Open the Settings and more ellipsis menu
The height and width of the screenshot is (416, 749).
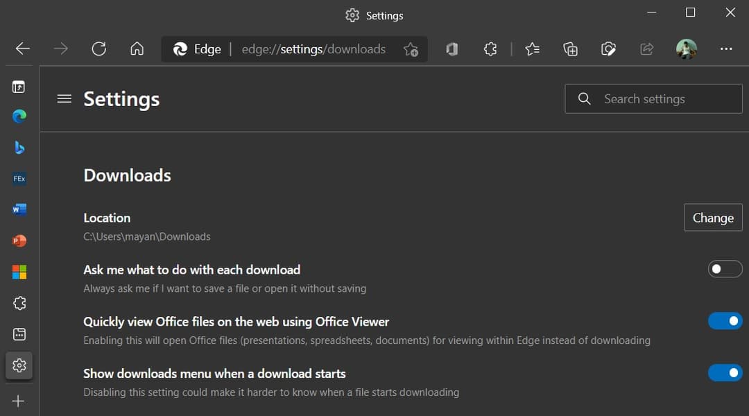coord(726,49)
